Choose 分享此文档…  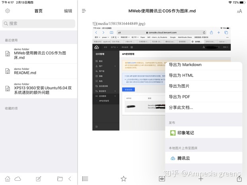(204, 108)
